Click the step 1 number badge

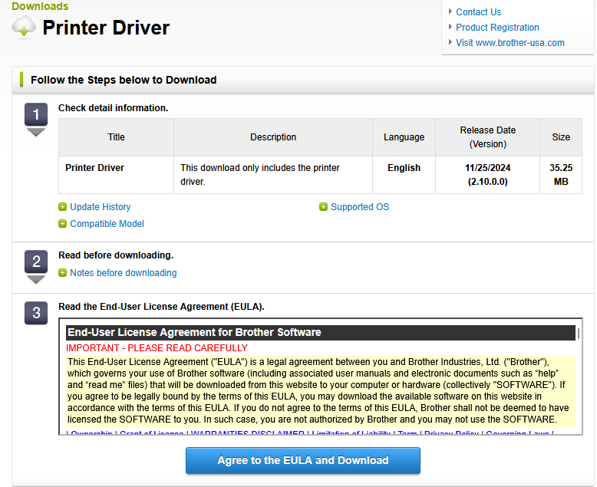coord(36,114)
